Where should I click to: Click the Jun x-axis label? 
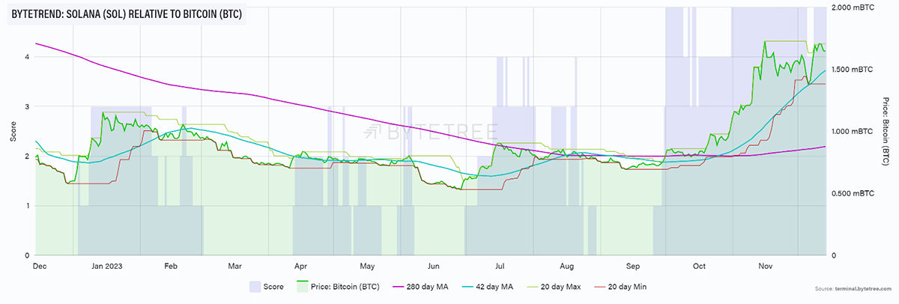(x=432, y=265)
